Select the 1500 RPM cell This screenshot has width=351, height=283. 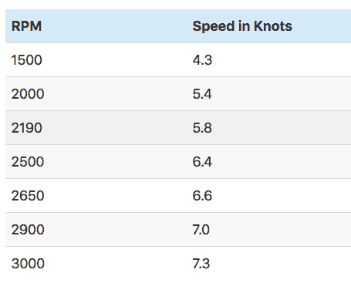point(27,60)
